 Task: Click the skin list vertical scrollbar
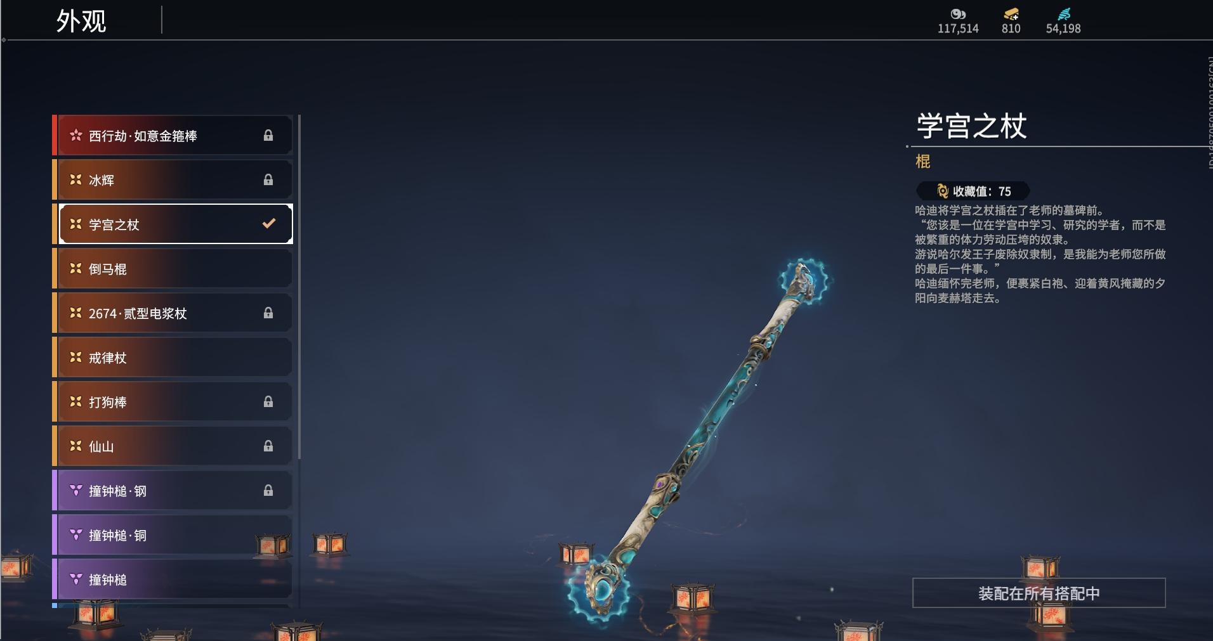(x=299, y=287)
